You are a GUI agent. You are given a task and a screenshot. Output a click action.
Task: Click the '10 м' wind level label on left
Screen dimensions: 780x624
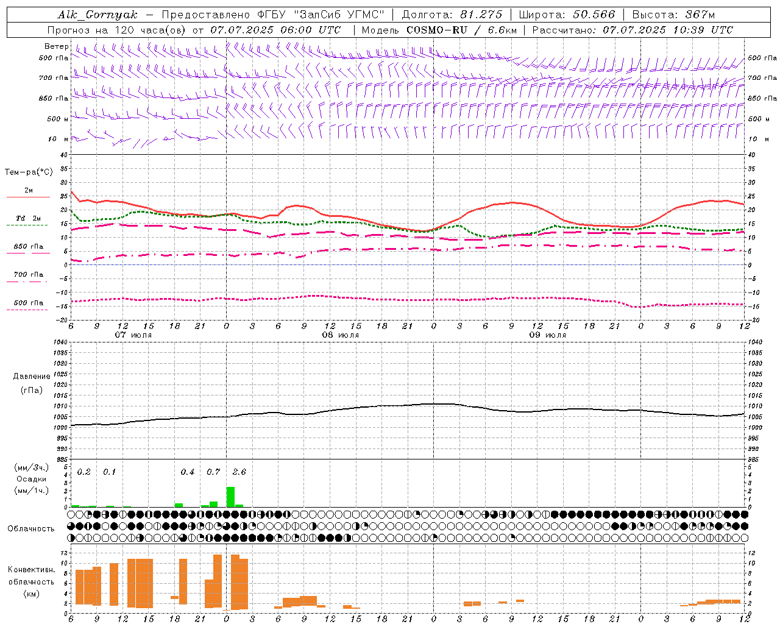58,139
